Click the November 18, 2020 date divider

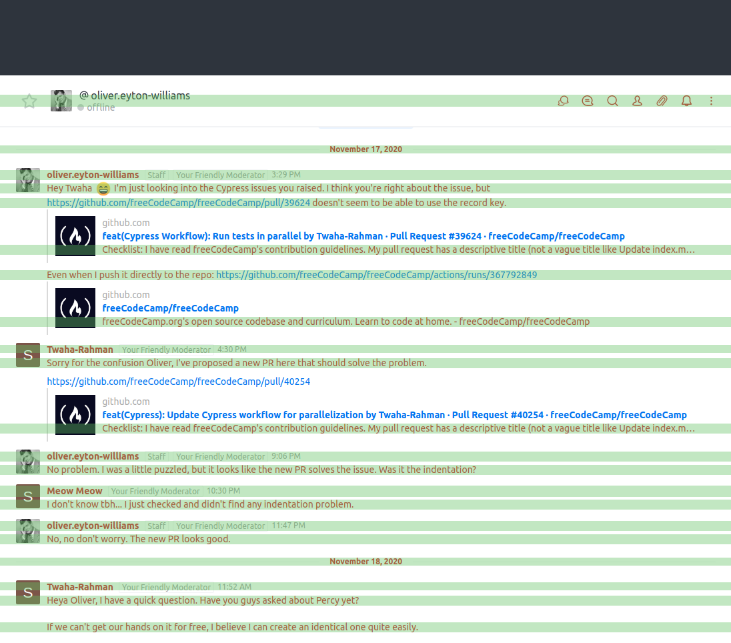pyautogui.click(x=365, y=562)
